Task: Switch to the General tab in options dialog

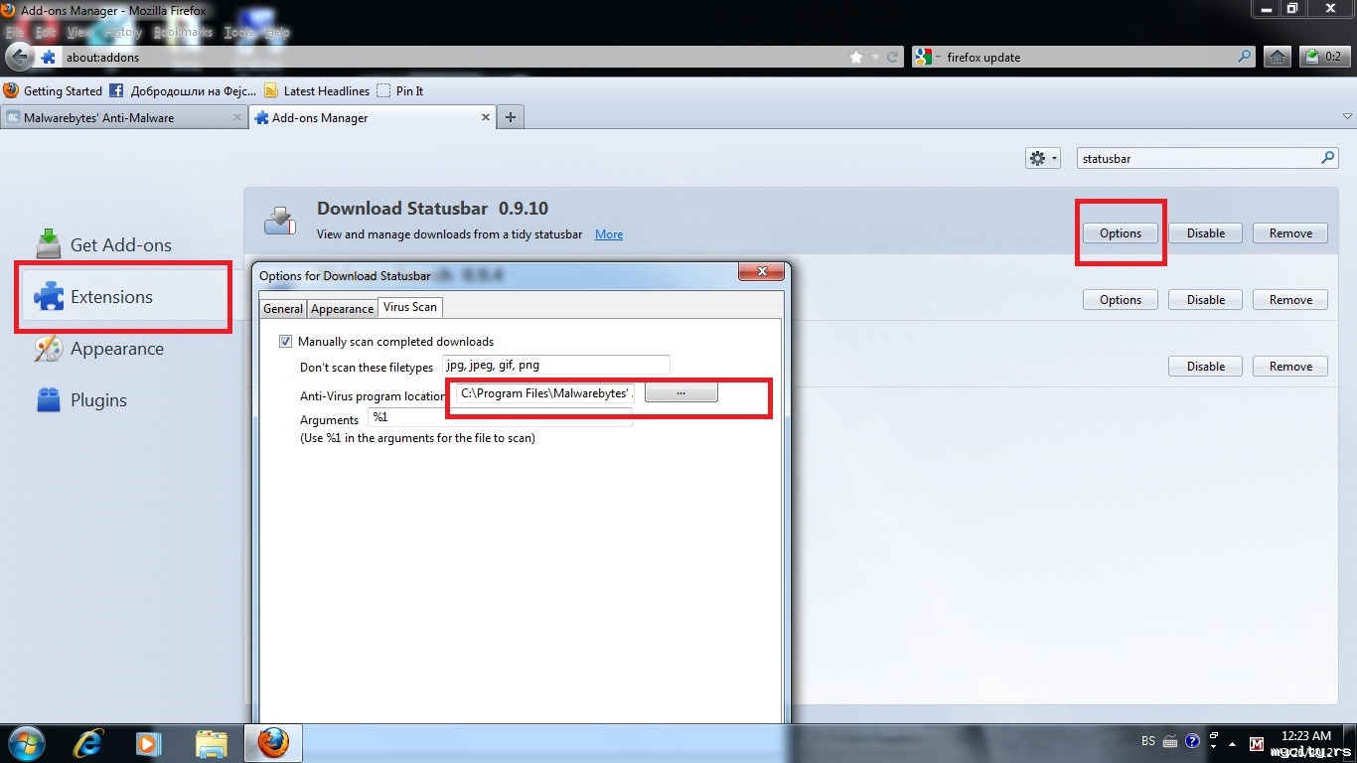Action: [x=283, y=309]
